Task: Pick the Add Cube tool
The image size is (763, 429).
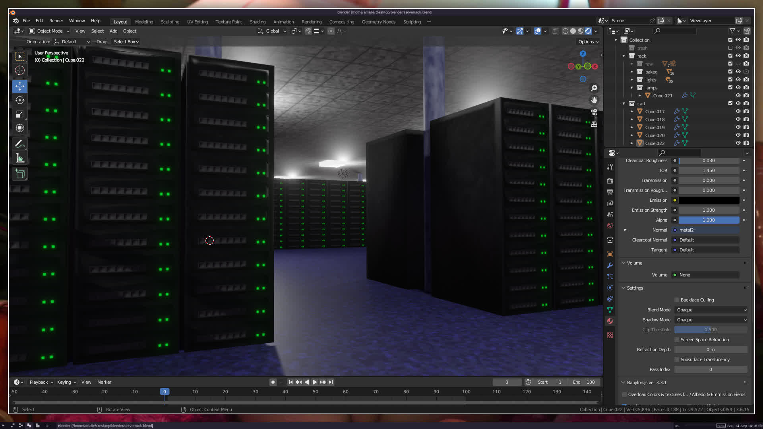Action: tap(20, 174)
